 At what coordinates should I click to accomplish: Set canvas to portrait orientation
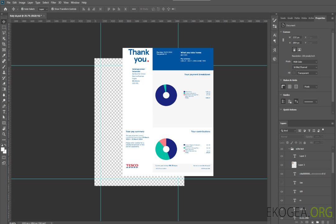(294, 50)
